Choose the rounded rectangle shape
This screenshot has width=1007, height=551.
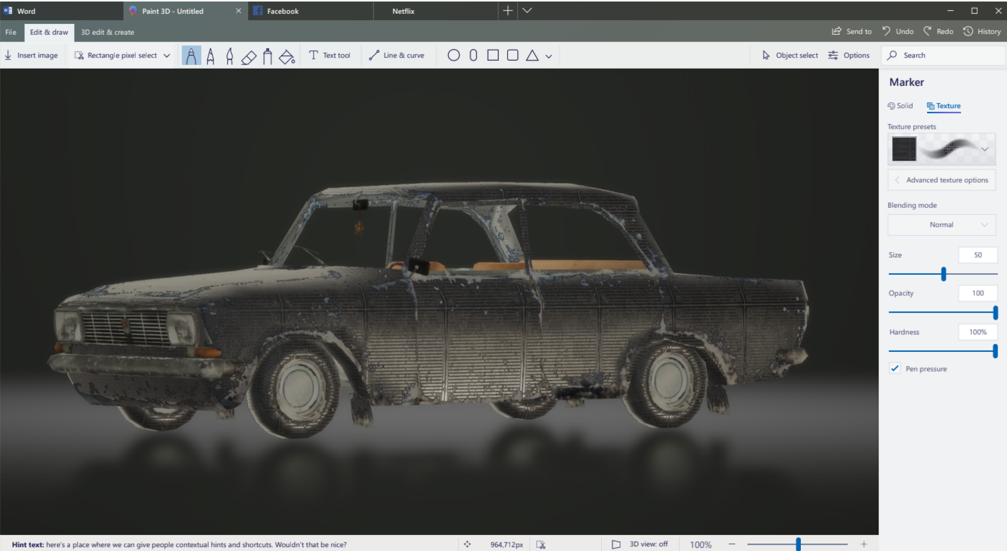513,55
